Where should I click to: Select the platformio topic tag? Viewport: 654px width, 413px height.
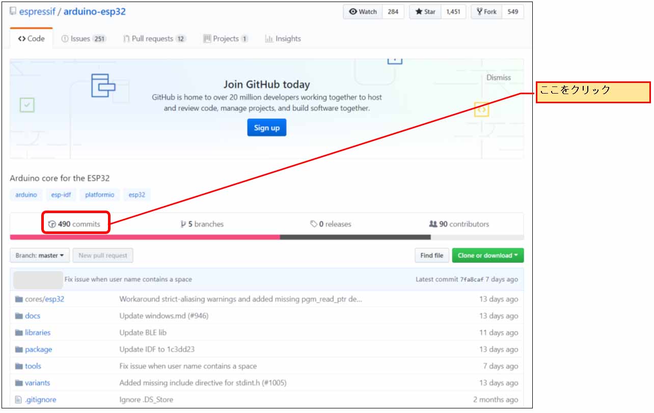click(x=99, y=195)
